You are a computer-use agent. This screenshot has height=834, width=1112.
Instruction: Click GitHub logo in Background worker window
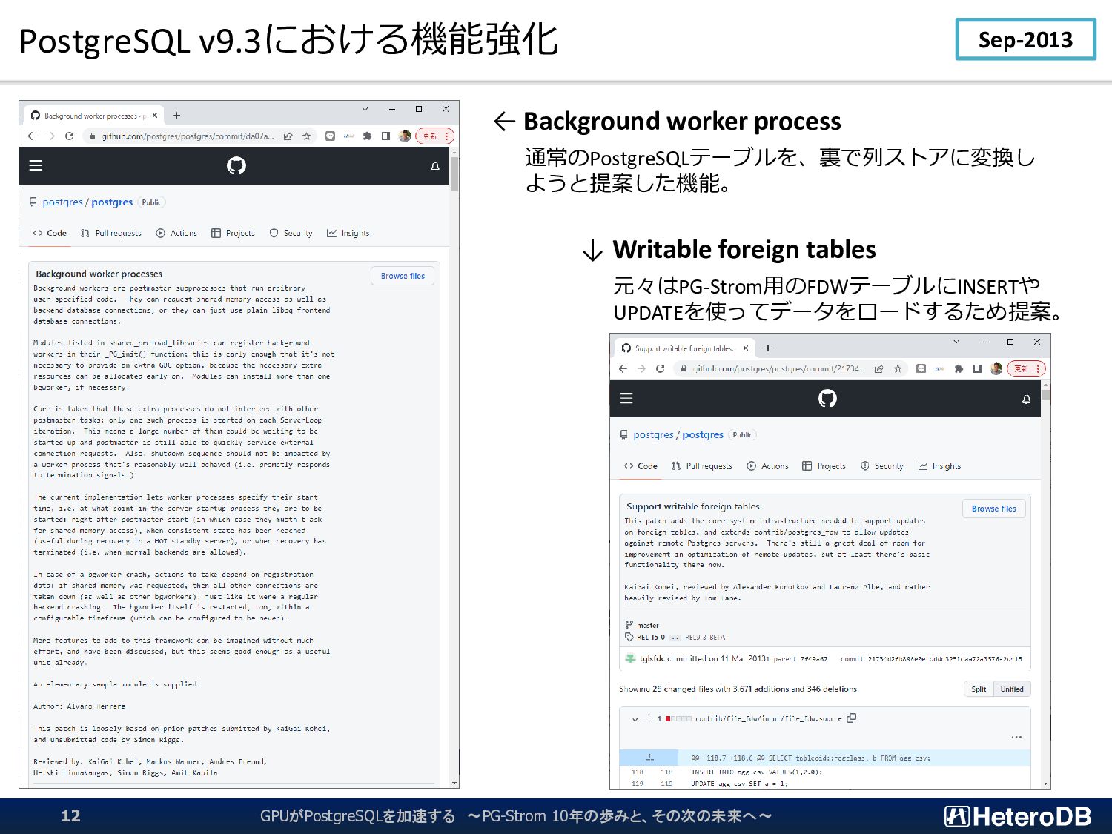tap(236, 165)
